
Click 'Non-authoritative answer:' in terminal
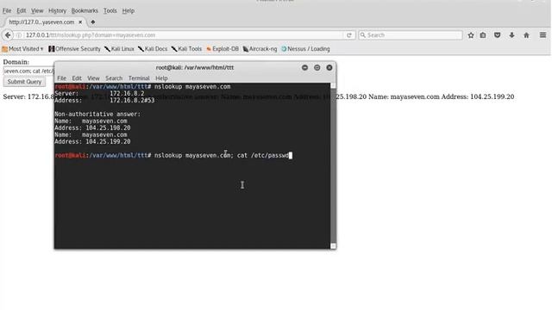[97, 115]
